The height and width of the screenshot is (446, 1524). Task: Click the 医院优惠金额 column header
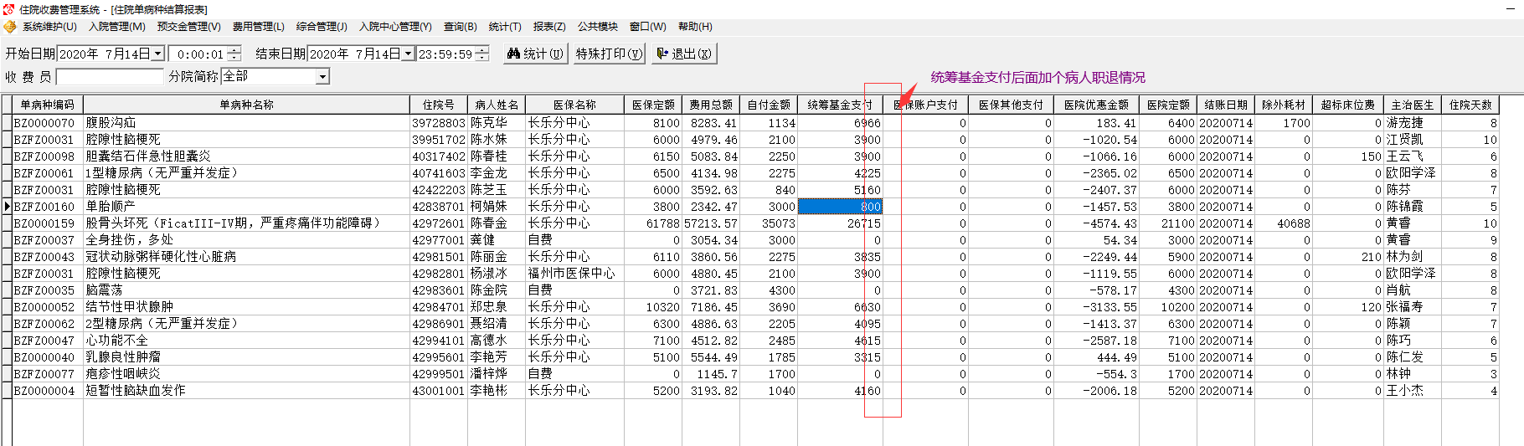coord(1096,105)
